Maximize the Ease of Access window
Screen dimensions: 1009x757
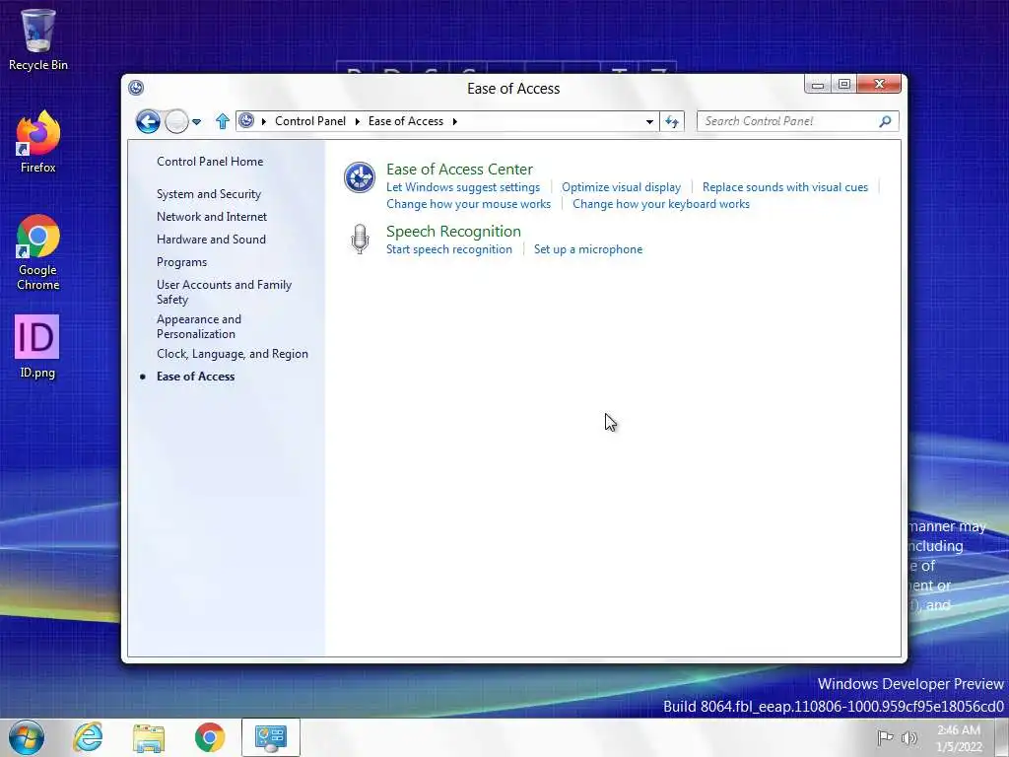tap(844, 85)
